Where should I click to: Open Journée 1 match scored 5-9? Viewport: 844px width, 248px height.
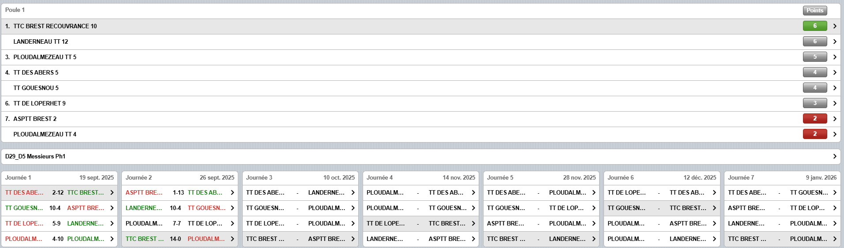(x=112, y=223)
